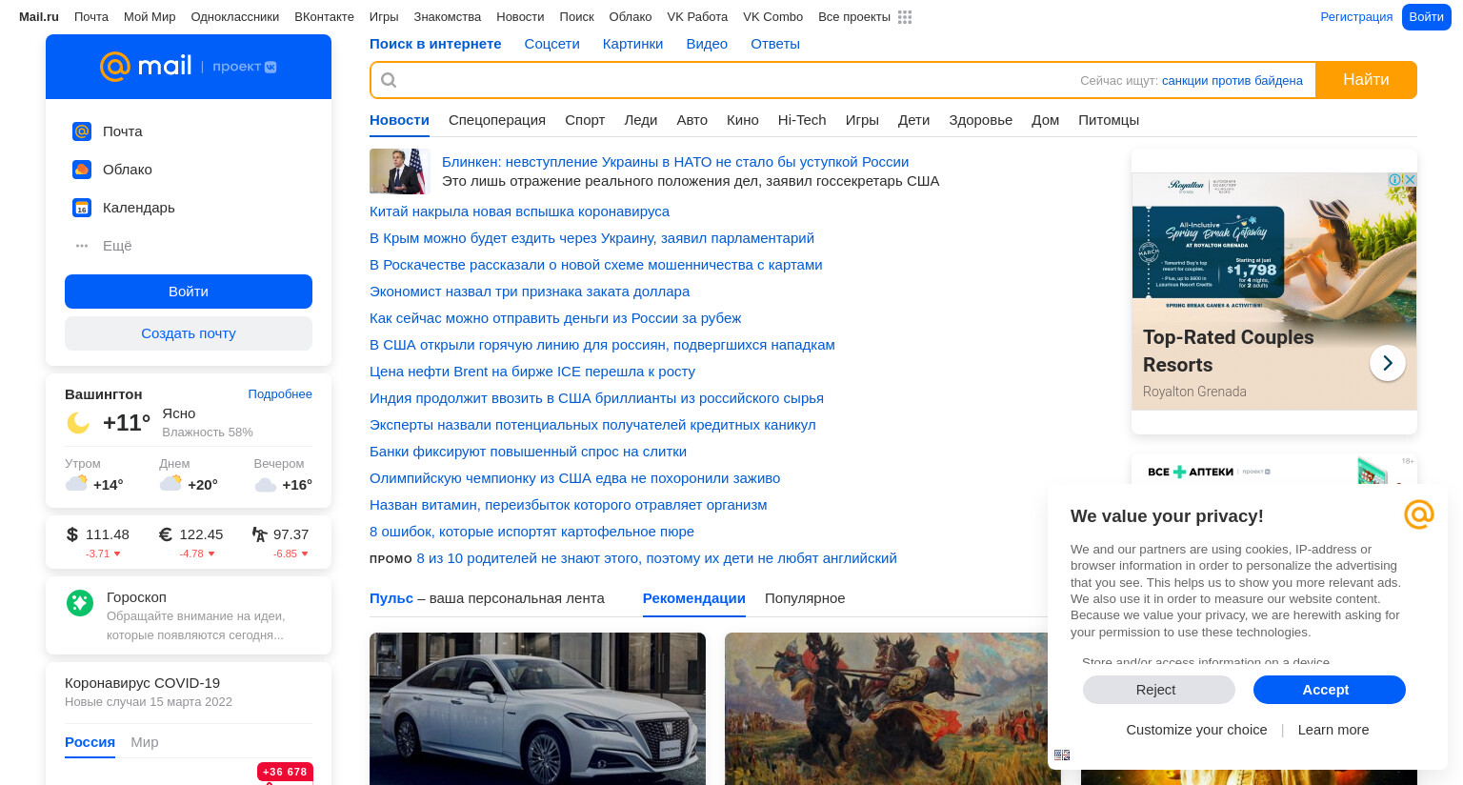Select the Соцсети search tab
1463x785 pixels.
click(552, 44)
